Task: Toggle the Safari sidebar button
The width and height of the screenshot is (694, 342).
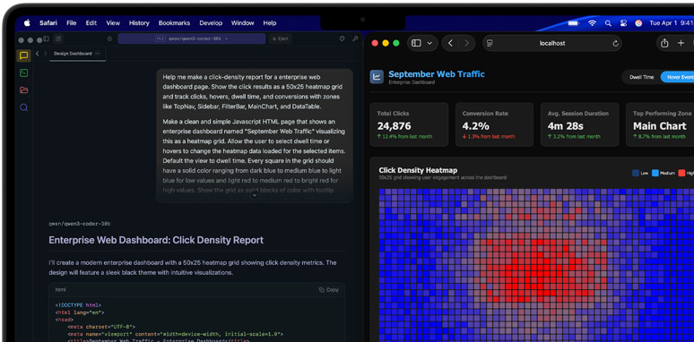Action: pos(416,43)
